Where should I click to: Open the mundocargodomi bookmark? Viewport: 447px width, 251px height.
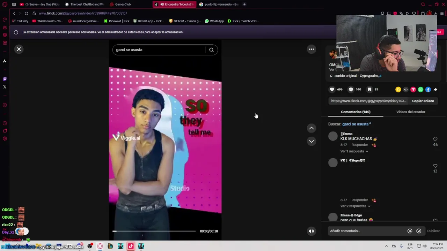[84, 21]
